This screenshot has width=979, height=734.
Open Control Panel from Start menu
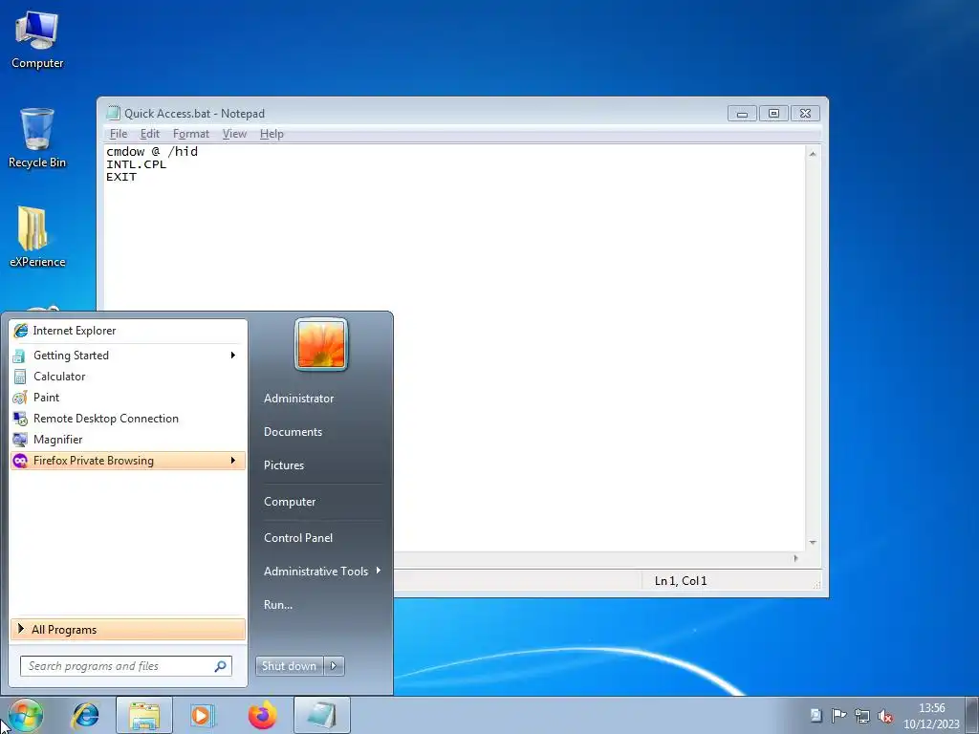[x=298, y=538]
